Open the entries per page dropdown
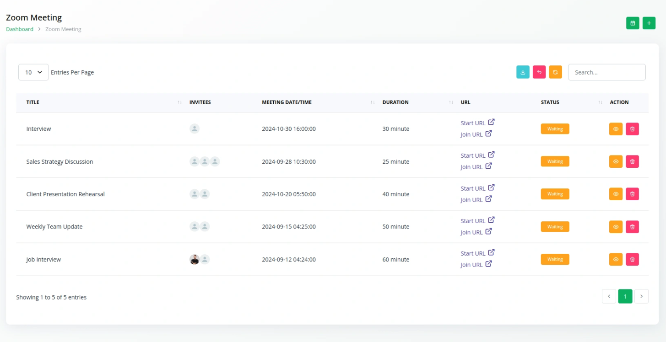The width and height of the screenshot is (666, 342). pyautogui.click(x=33, y=72)
